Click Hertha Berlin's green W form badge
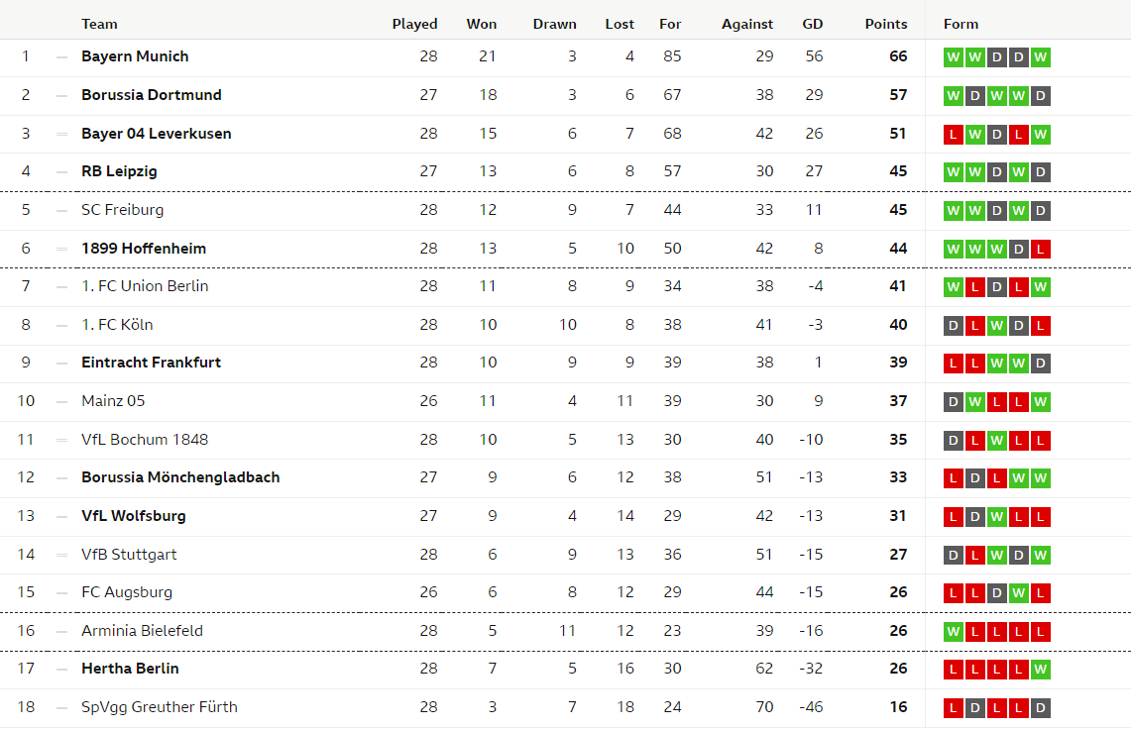 (x=1041, y=670)
